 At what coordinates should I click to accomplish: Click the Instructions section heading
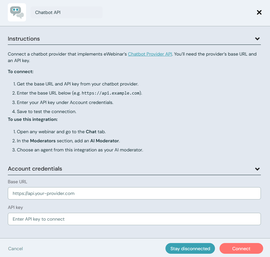tap(24, 39)
